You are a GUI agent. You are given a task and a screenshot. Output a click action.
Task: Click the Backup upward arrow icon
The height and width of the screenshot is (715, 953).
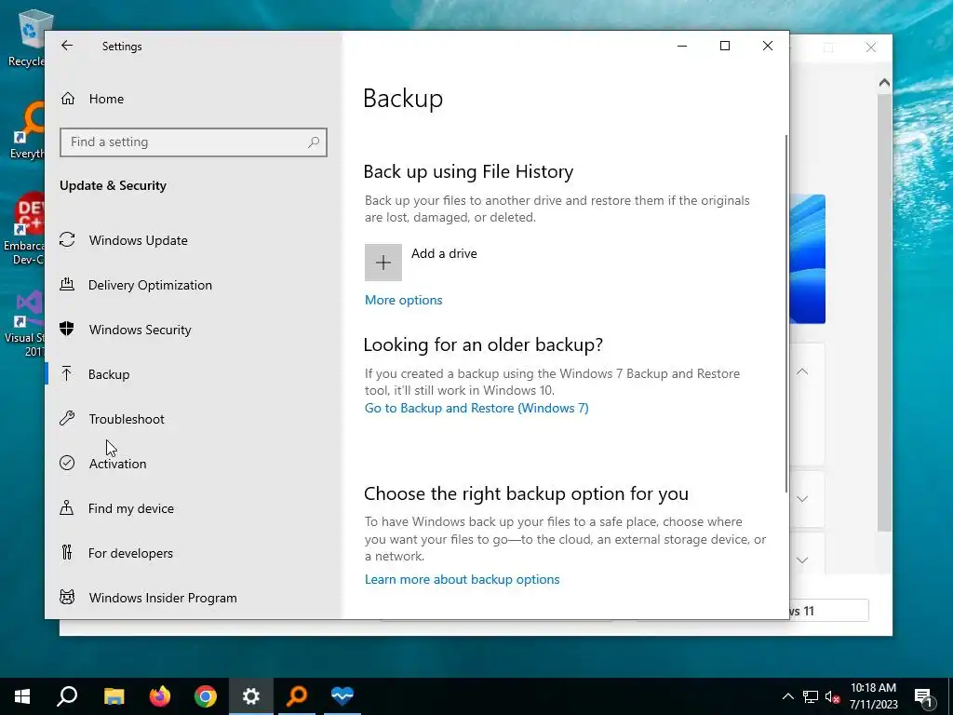pyautogui.click(x=67, y=374)
